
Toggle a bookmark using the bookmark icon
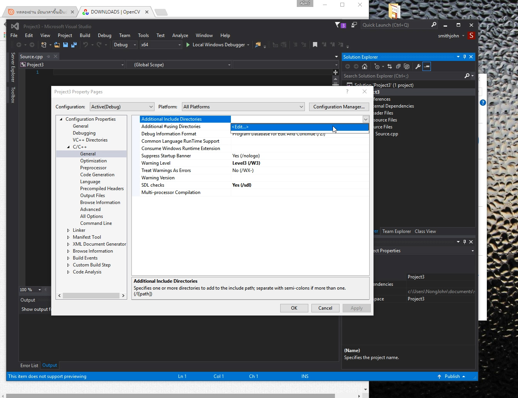tap(315, 45)
